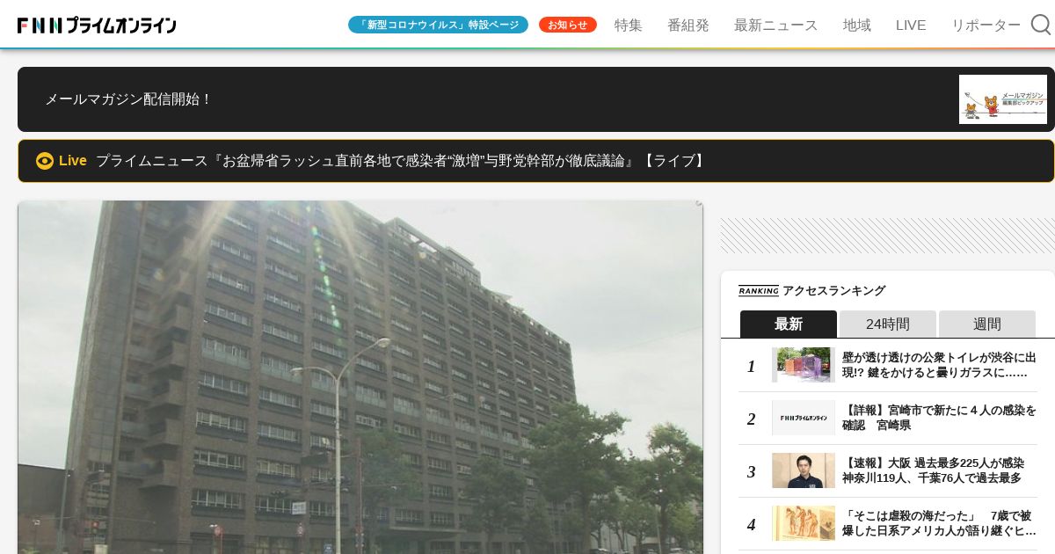Screen dimensions: 1055x554
Task: Open the 宮崎市 4人感染 article
Action: click(939, 418)
